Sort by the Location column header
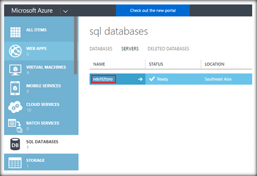 coord(214,64)
